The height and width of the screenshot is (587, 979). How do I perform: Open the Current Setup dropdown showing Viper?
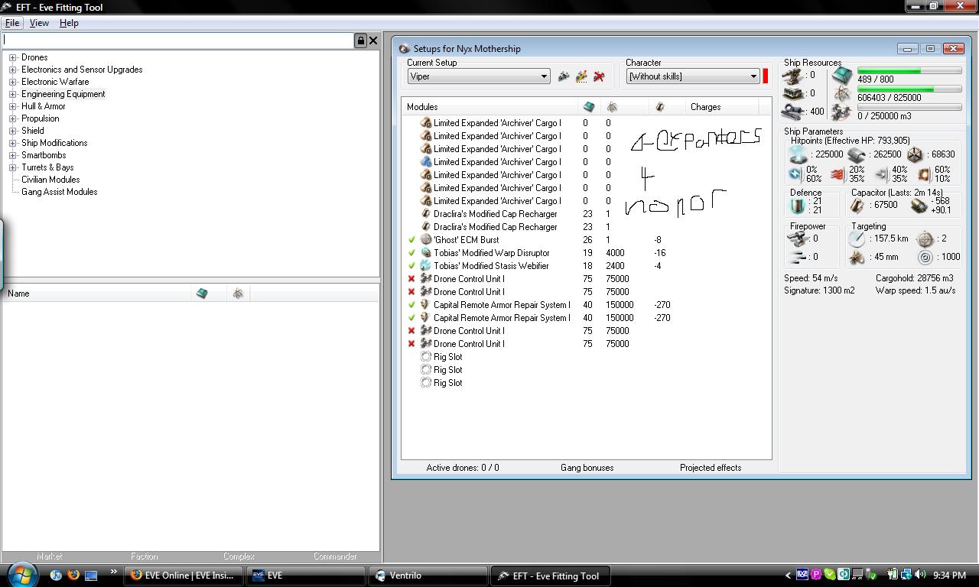[x=479, y=76]
